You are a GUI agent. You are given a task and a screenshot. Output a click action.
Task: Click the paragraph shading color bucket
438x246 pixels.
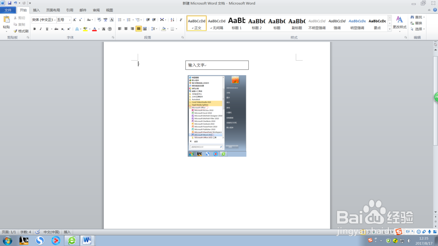coord(164,29)
